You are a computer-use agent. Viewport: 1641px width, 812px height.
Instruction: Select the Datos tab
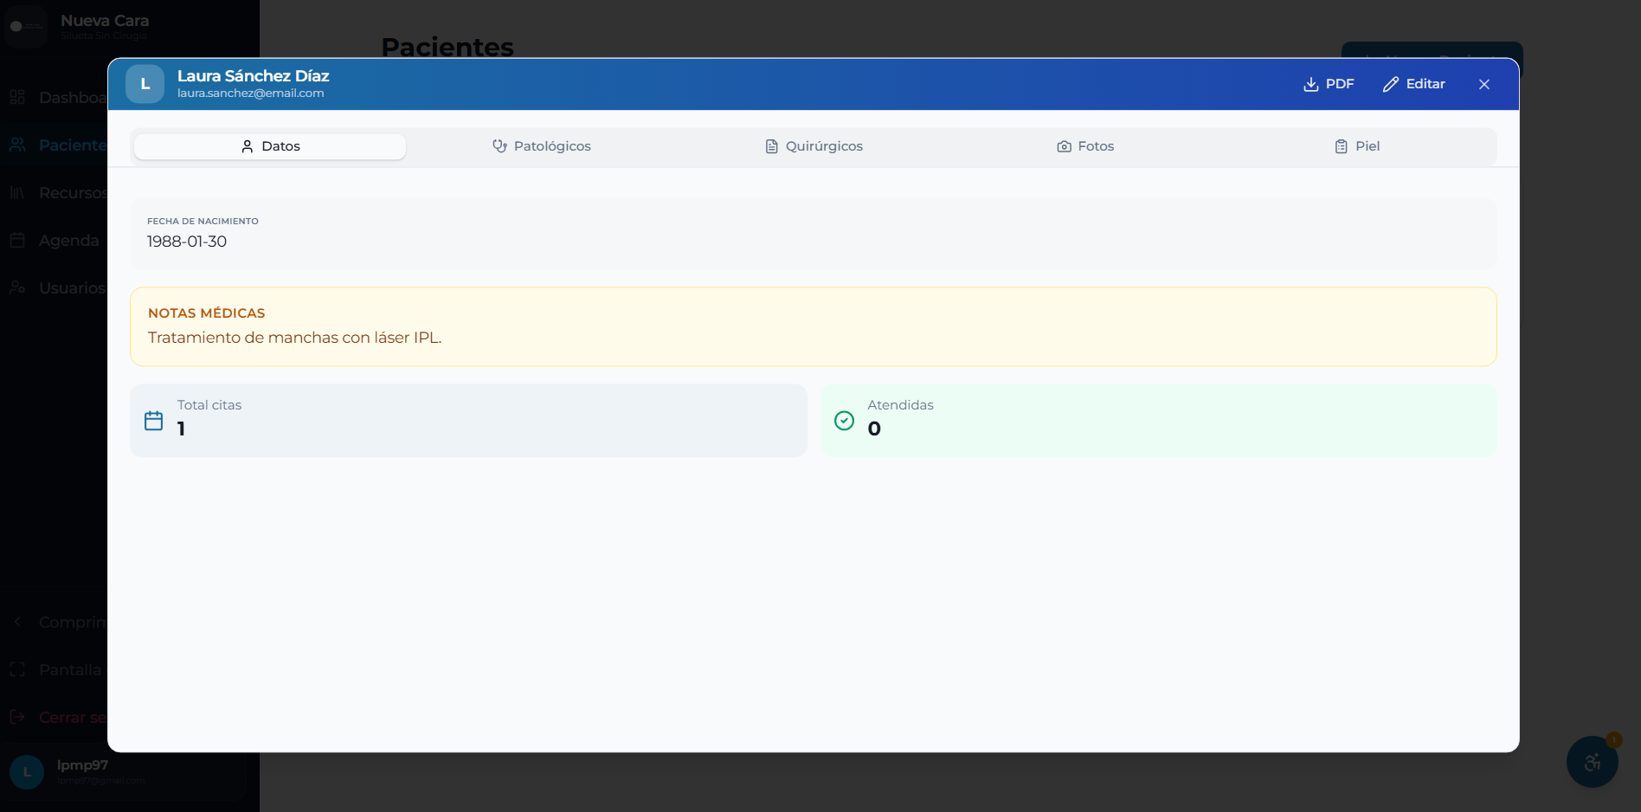270,146
